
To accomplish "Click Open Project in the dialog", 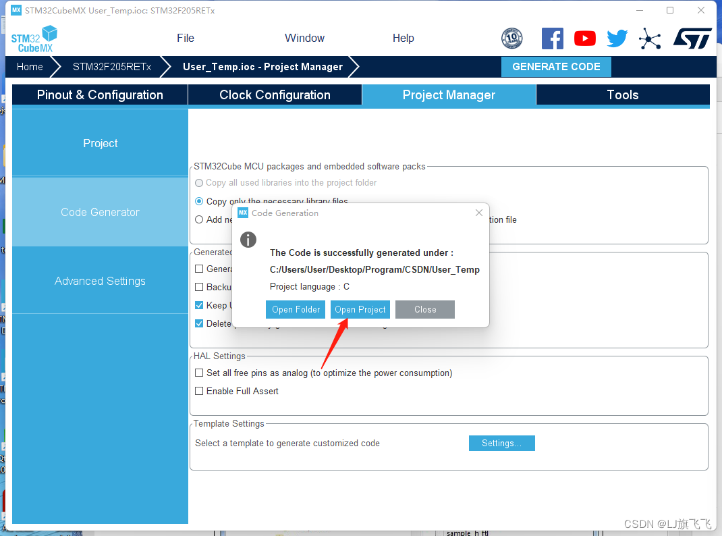I will tap(360, 309).
